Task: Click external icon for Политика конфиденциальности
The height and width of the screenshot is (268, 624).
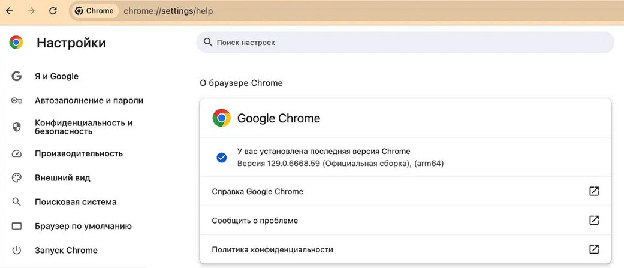Action: click(594, 249)
